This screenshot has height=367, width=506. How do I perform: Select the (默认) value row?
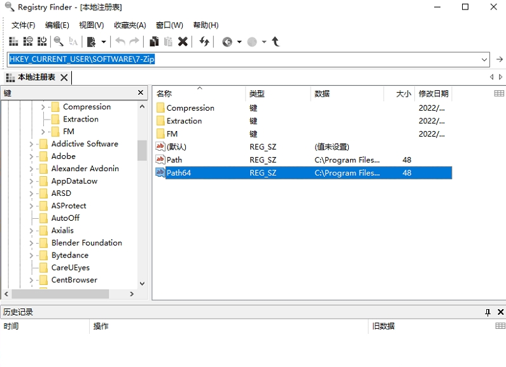click(x=304, y=147)
